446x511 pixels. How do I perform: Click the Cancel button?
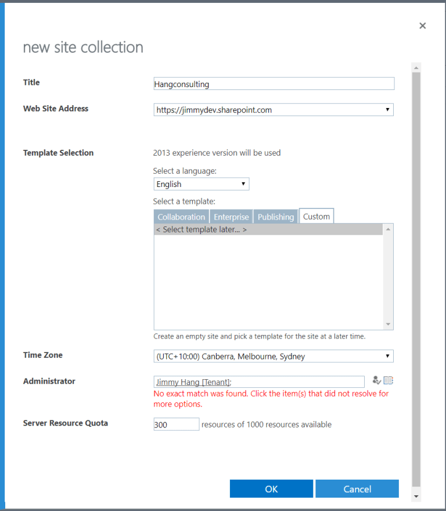pos(357,488)
